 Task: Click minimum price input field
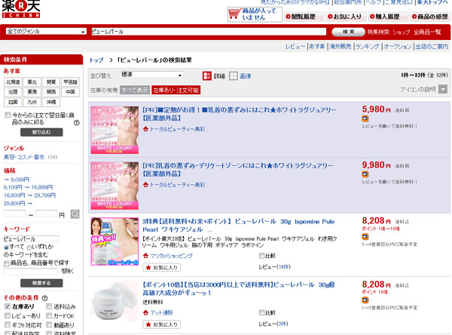(15, 214)
